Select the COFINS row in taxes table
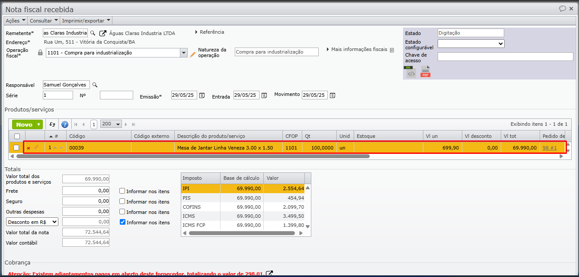 pos(243,207)
